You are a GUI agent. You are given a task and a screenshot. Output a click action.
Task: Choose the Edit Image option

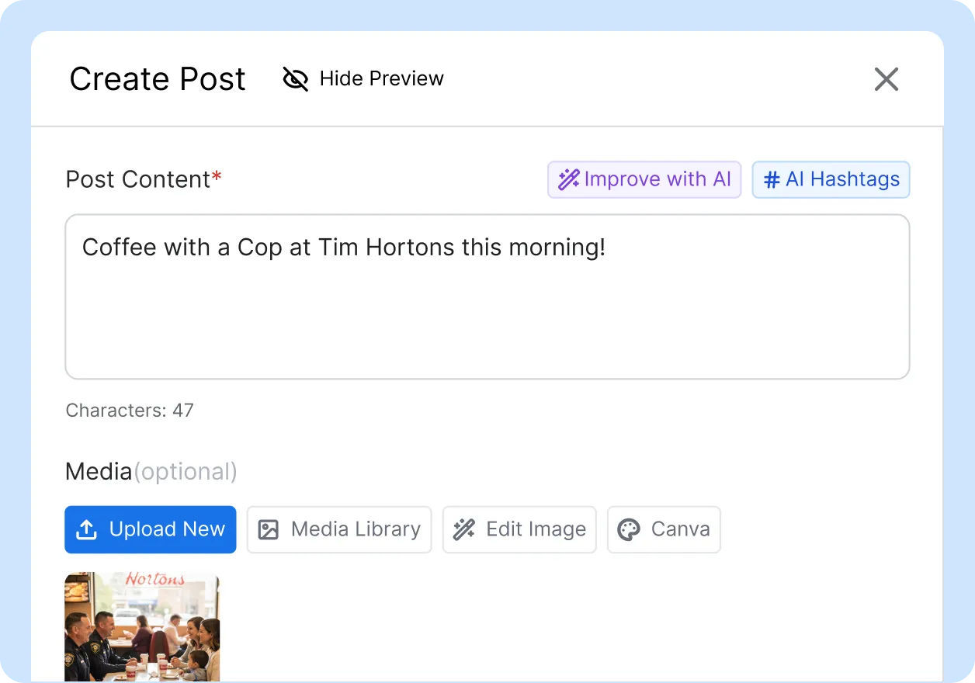coord(519,530)
